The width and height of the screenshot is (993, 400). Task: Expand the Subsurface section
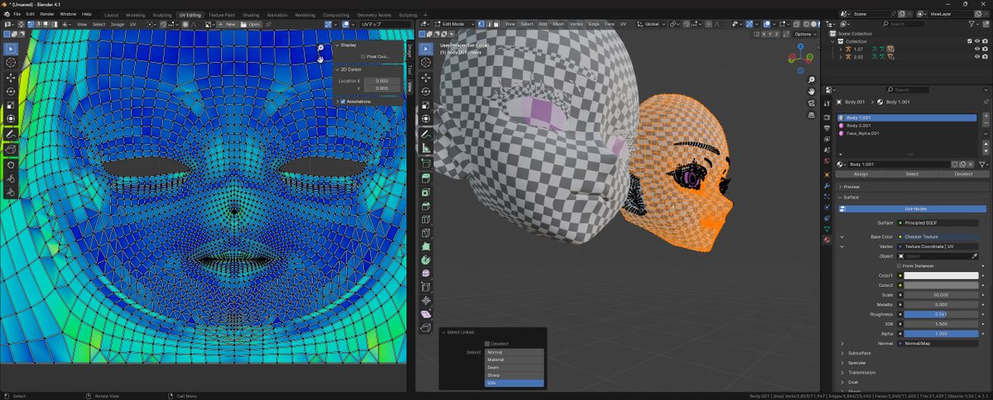(x=842, y=353)
